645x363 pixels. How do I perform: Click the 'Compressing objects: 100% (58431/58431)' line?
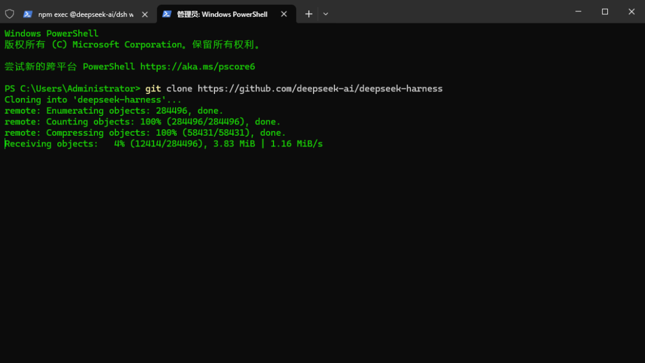click(145, 133)
